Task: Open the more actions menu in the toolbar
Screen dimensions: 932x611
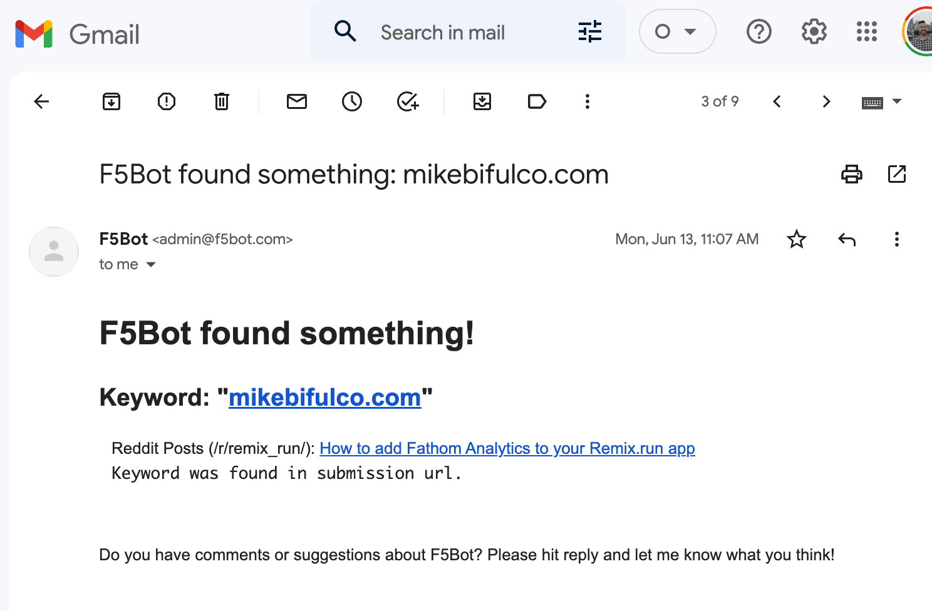Action: (587, 101)
